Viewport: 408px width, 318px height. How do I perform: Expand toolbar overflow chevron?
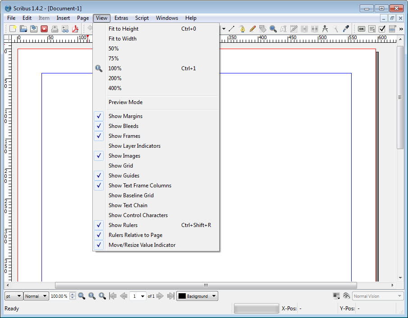401,28
